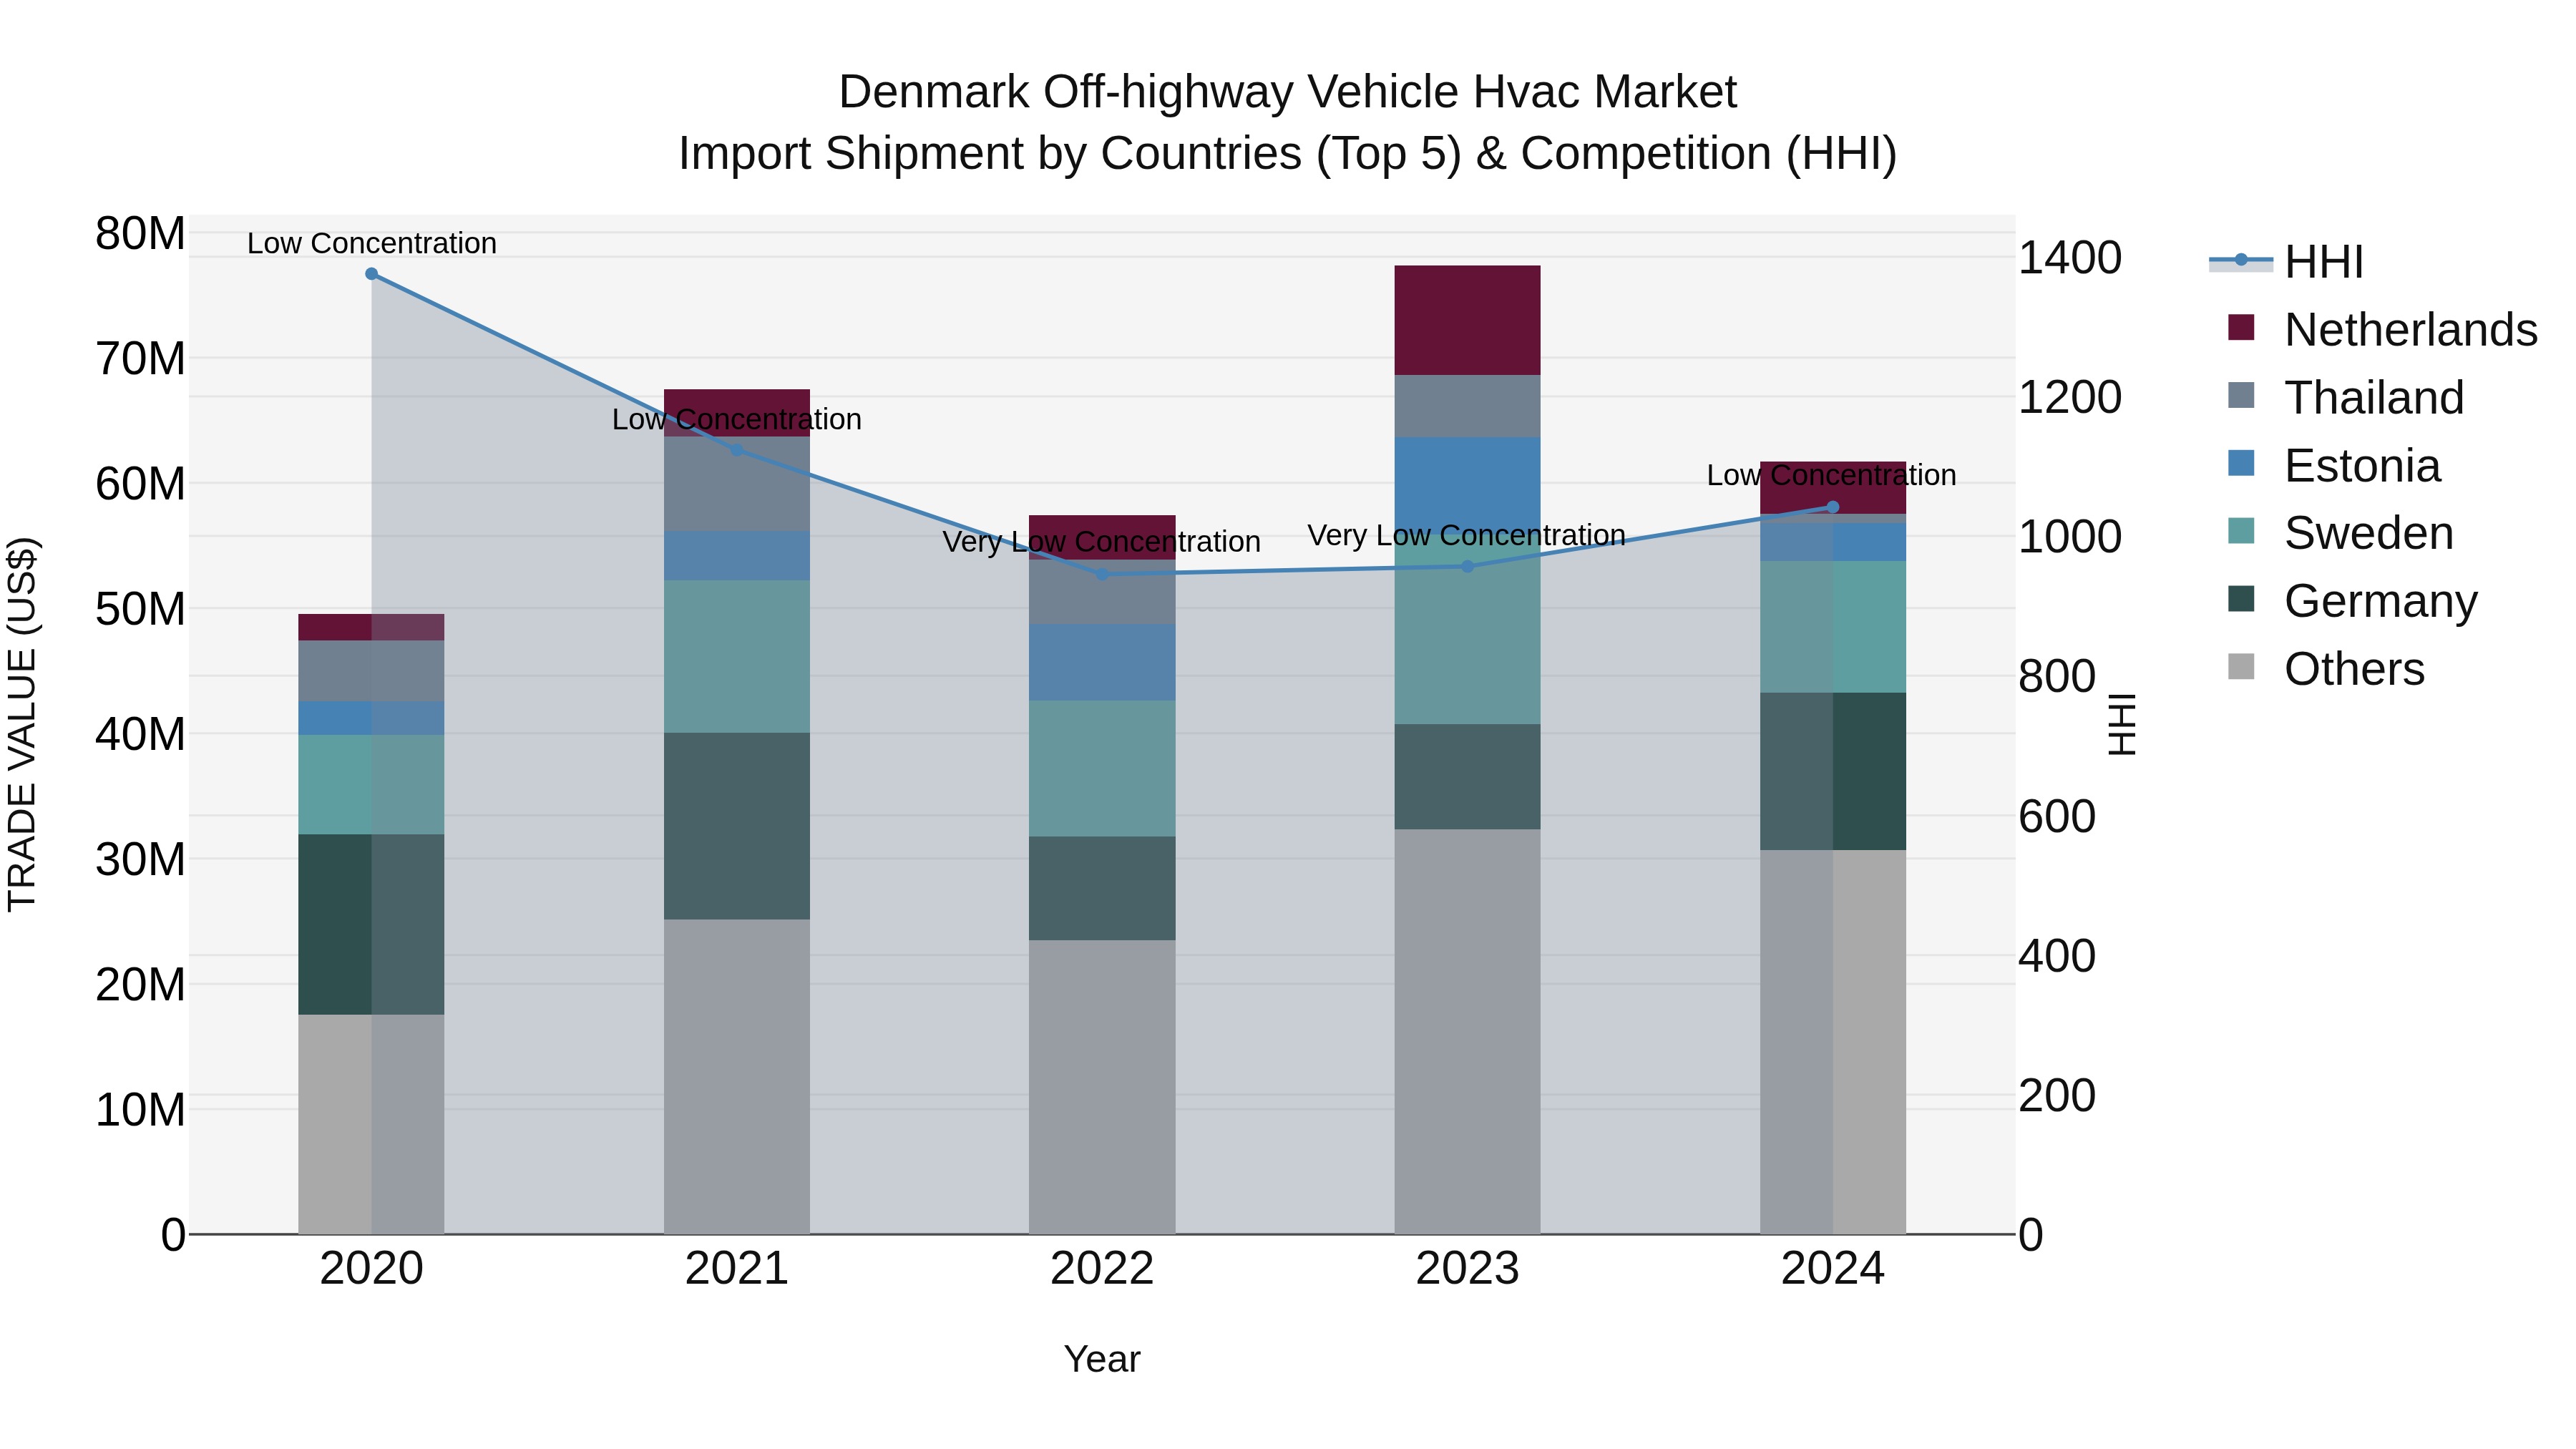Click the 2023 HHI data point
Screen dimensions: 2576x1449
pyautogui.click(x=1468, y=567)
